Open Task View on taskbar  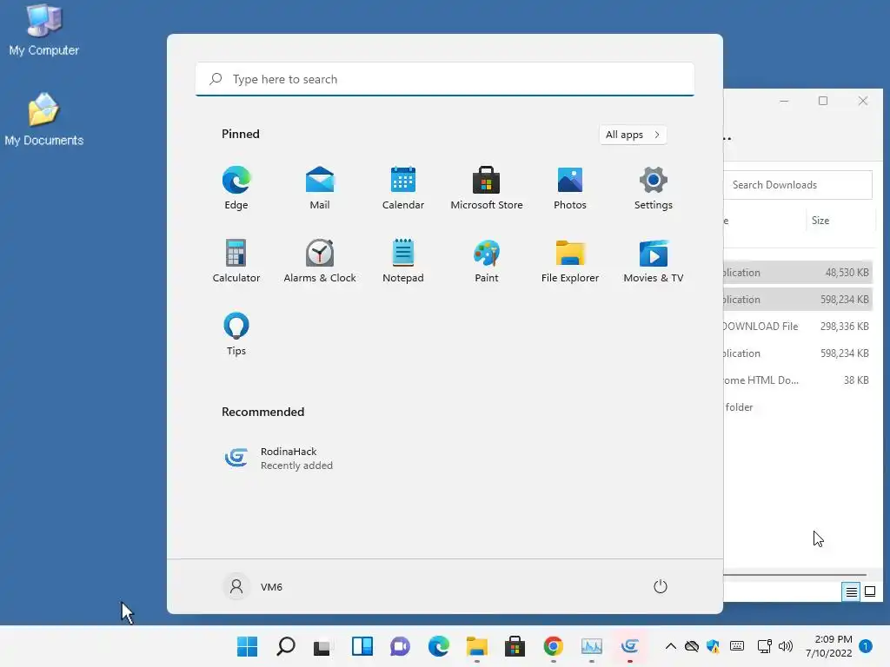[x=323, y=646]
